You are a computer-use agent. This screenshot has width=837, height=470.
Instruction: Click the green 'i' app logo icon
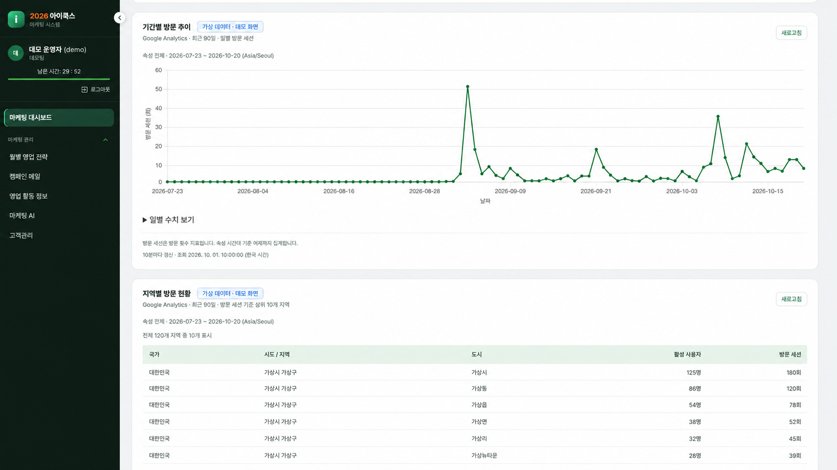click(16, 19)
